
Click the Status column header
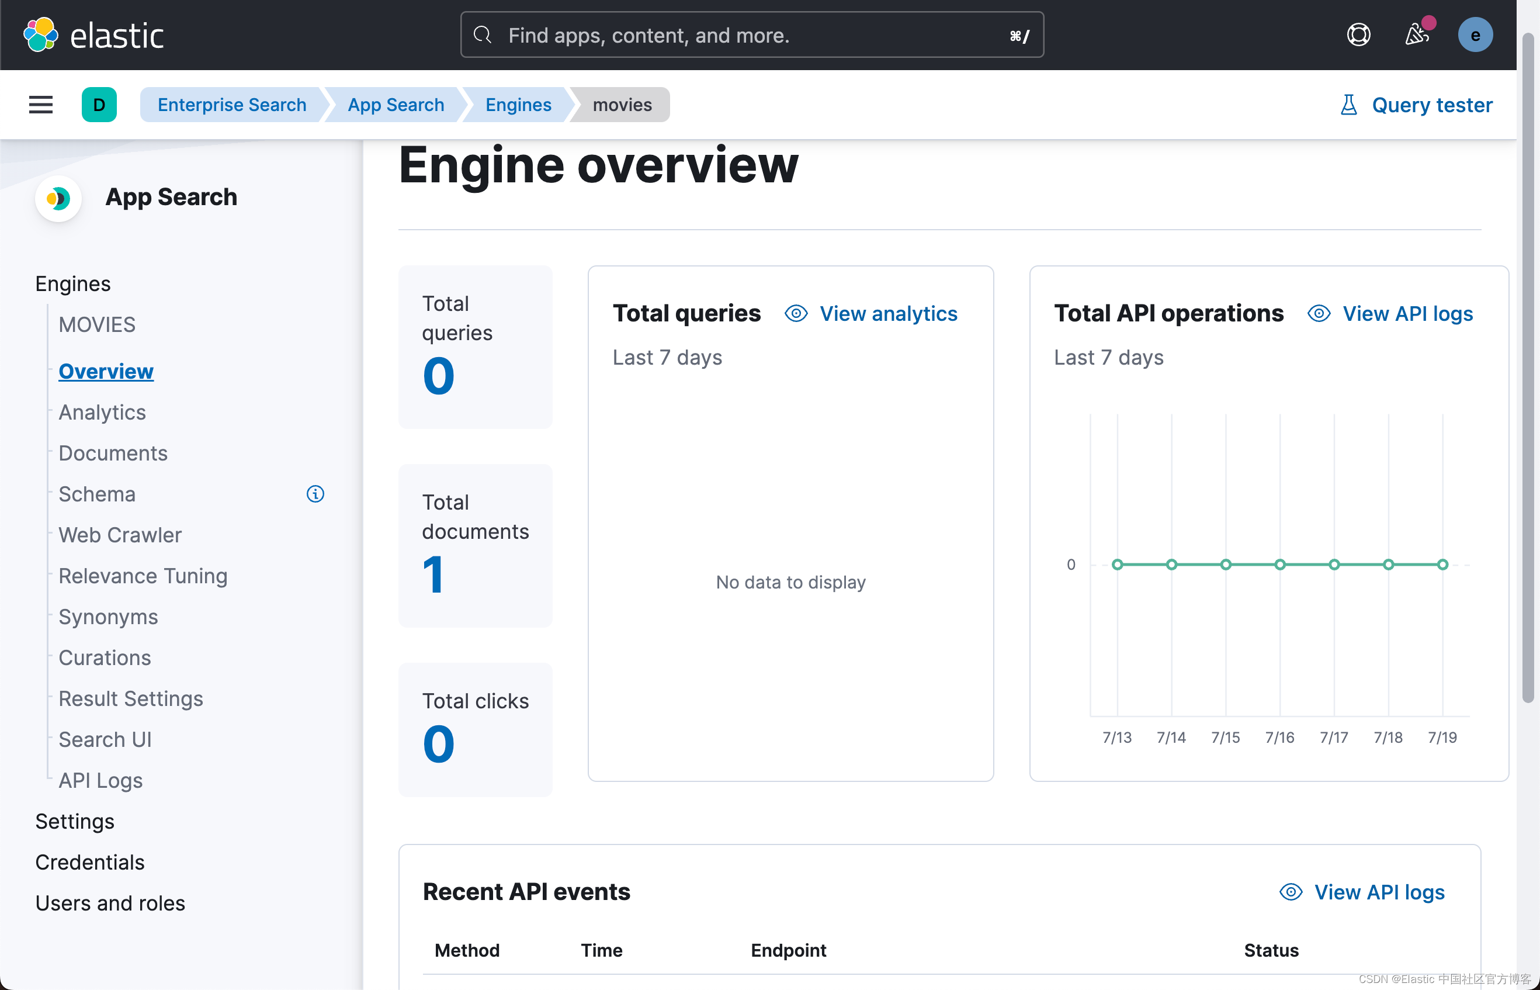click(x=1271, y=950)
